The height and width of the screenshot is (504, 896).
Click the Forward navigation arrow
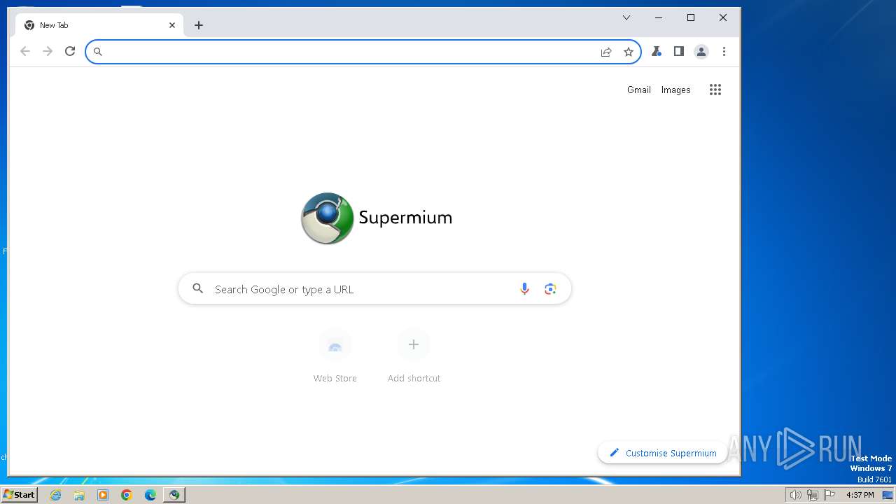coord(48,51)
